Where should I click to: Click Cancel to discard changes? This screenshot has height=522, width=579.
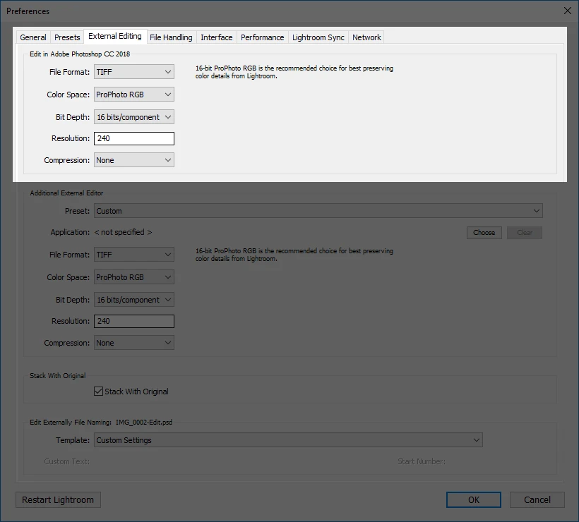(x=537, y=500)
